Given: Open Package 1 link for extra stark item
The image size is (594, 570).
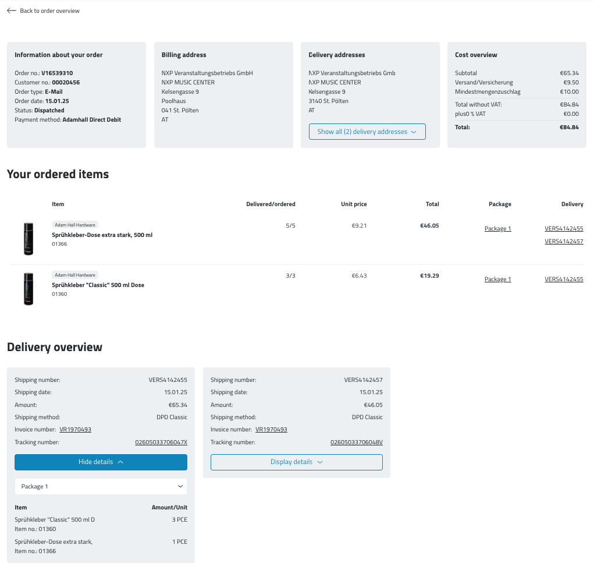Looking at the screenshot, I should click(x=497, y=229).
